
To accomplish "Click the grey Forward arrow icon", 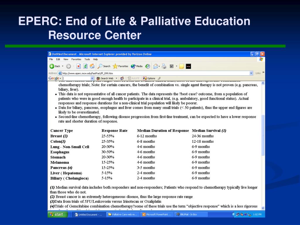I will 69,66.
